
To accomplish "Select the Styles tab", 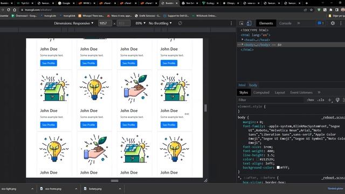I will pyautogui.click(x=244, y=92).
